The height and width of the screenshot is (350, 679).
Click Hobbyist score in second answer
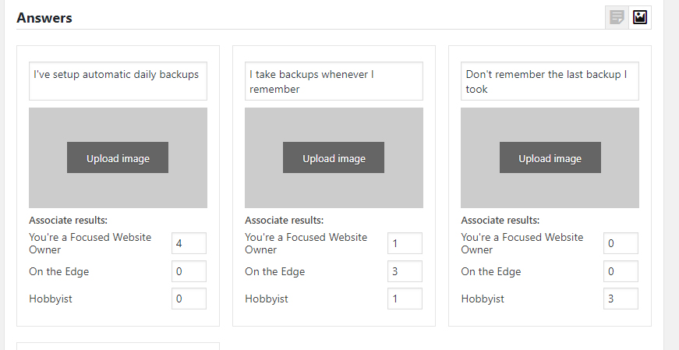[405, 299]
